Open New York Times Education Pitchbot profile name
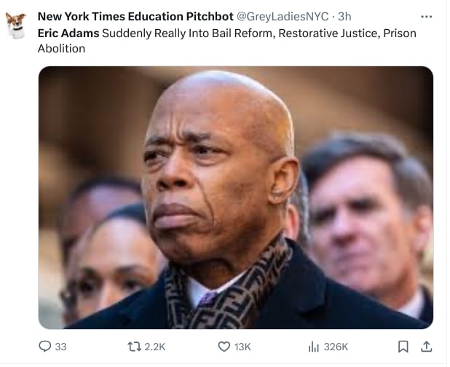 [135, 17]
